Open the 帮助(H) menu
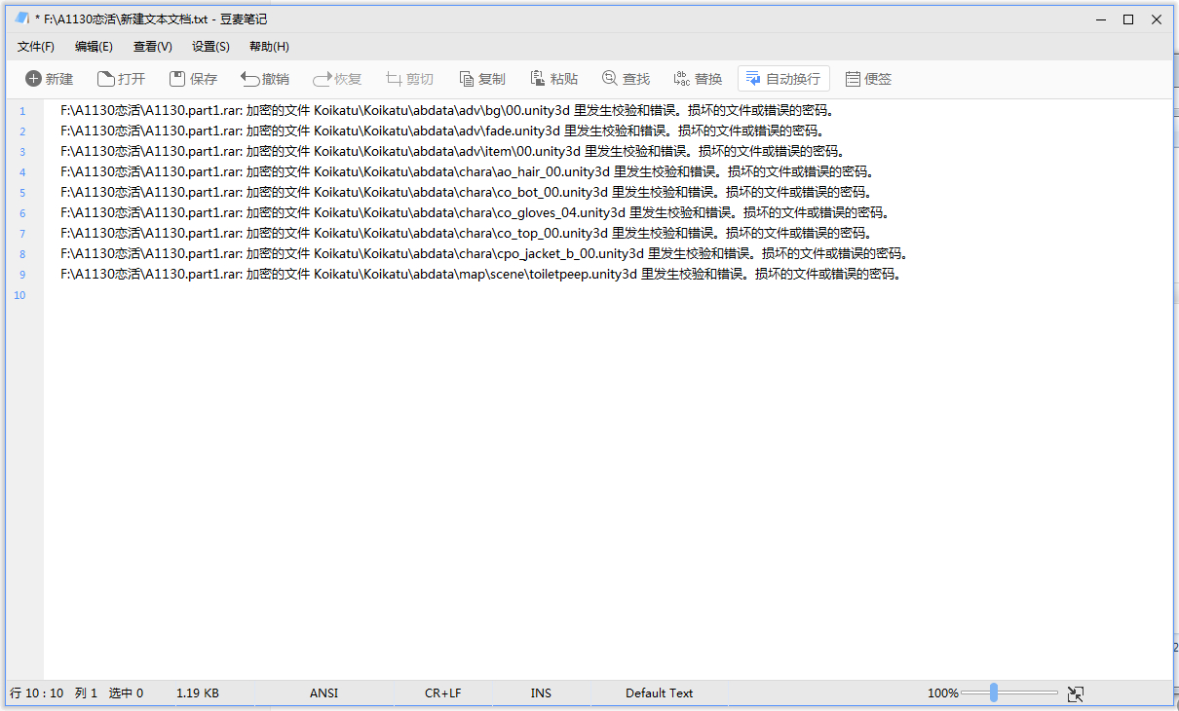1179x711 pixels. coord(269,47)
